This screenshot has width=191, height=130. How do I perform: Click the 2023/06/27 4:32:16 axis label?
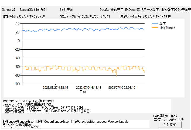coord(55,88)
